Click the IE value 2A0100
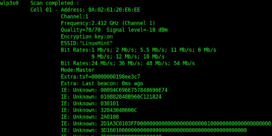This screenshot has height=136, width=272. point(109,117)
